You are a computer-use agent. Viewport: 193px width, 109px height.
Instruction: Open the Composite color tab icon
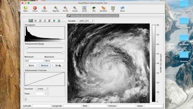click(x=54, y=21)
